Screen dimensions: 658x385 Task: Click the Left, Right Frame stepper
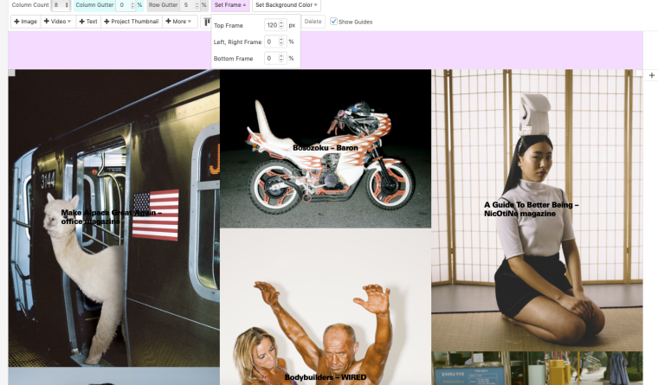click(281, 42)
